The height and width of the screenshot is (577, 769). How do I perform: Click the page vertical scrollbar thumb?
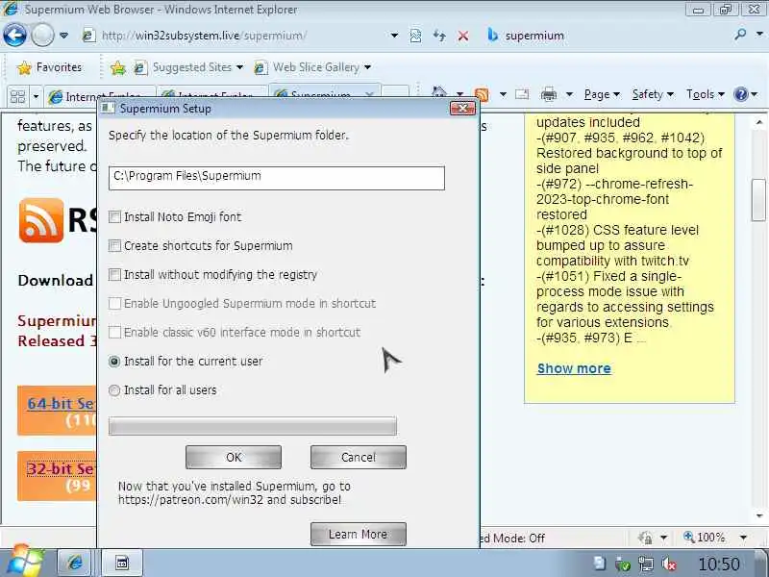(x=759, y=200)
